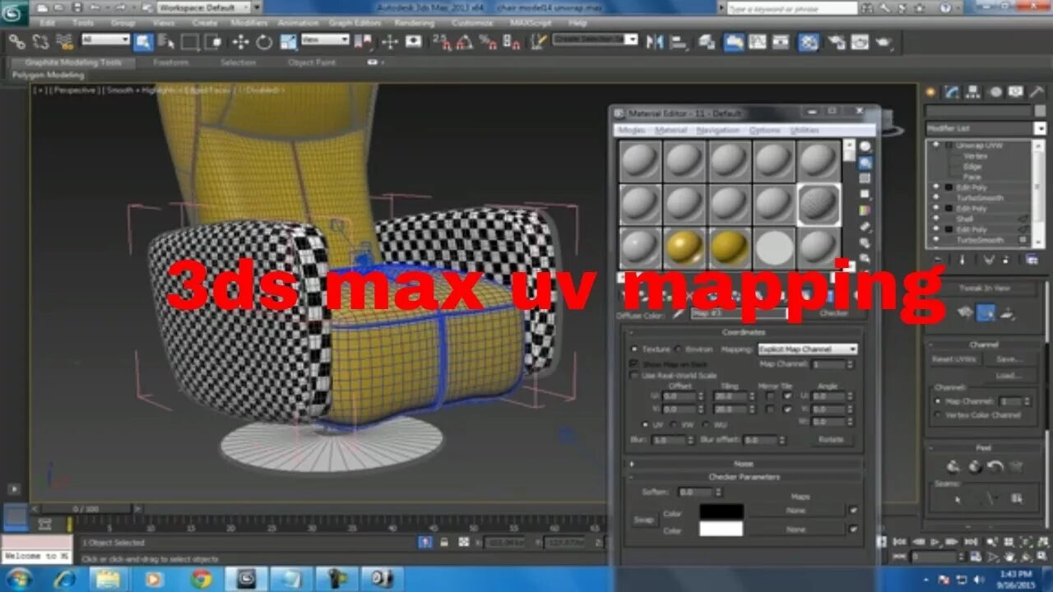Viewport: 1053px width, 592px height.
Task: Open the Rendering menu
Action: 414,23
